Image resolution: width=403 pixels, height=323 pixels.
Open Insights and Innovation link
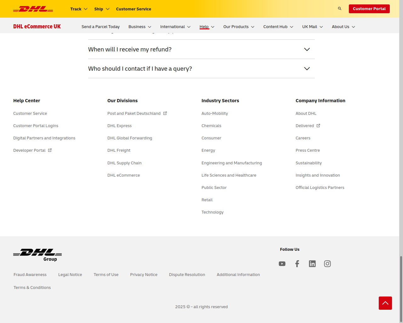[x=318, y=175]
